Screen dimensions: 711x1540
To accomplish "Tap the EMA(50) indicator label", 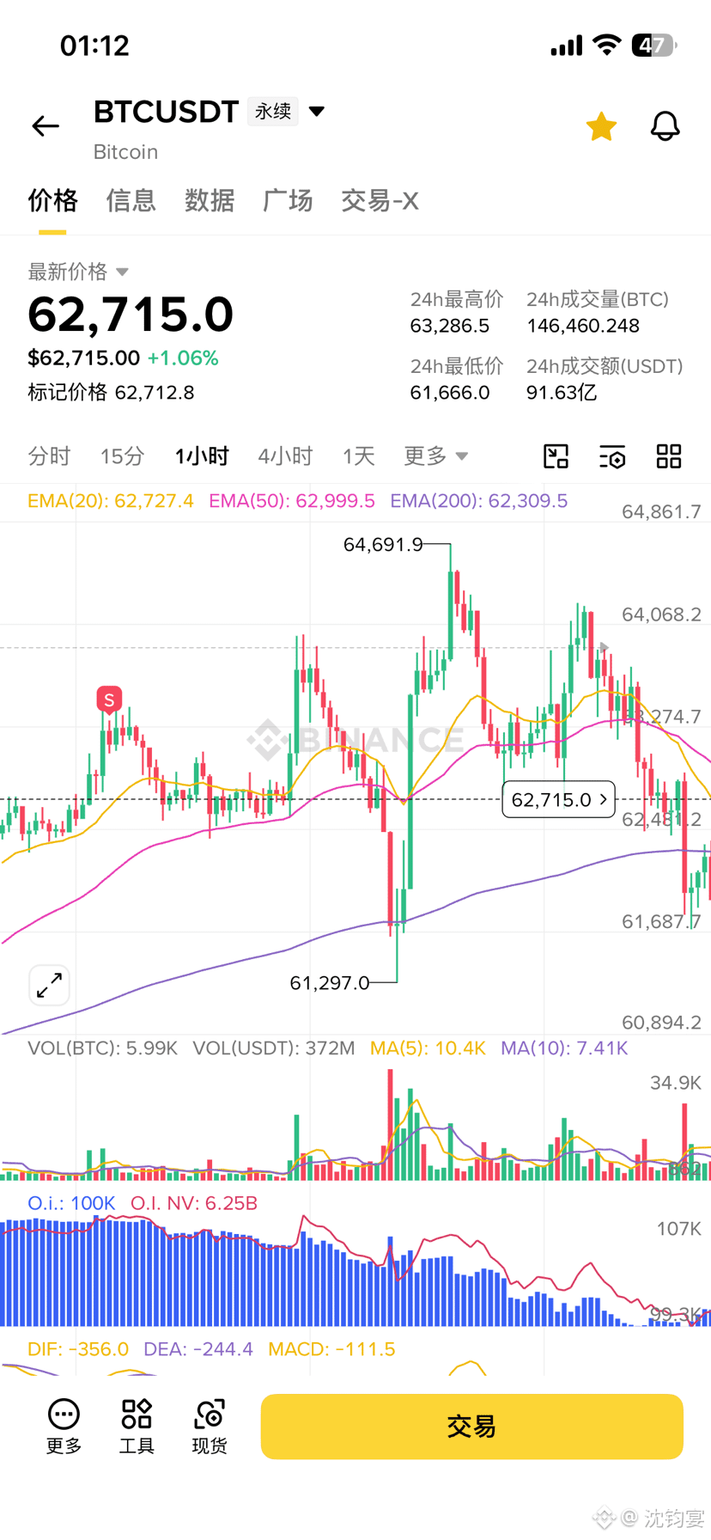I will (x=292, y=501).
